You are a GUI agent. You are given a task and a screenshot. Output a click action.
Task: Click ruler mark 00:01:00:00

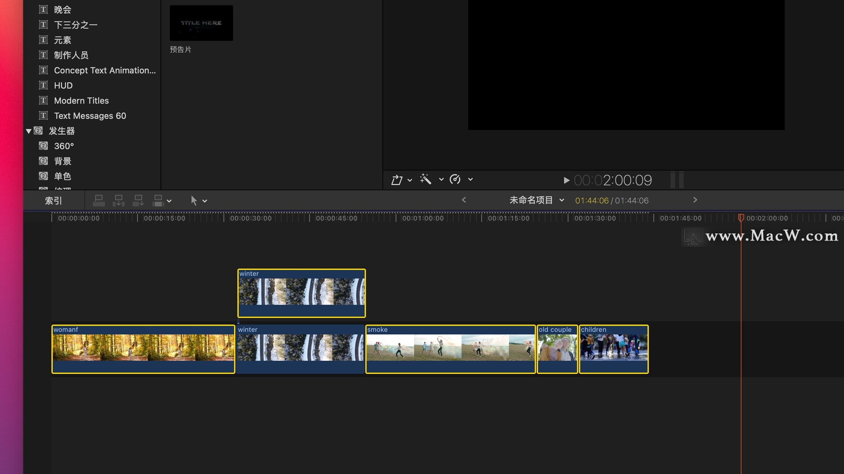423,218
